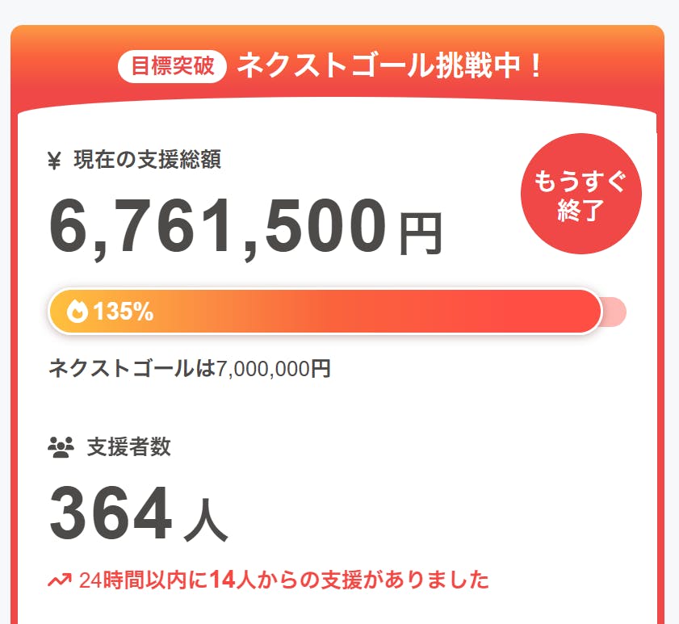This screenshot has width=679, height=624.
Task: Click the yen symbol icon
Action: [55, 161]
